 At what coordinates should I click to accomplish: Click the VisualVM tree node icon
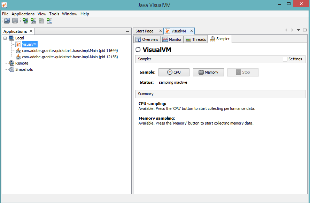(x=18, y=44)
